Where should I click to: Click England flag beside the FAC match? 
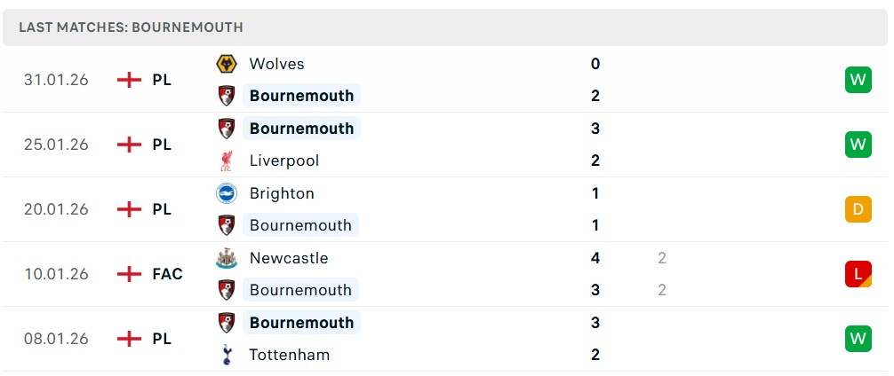pyautogui.click(x=130, y=274)
